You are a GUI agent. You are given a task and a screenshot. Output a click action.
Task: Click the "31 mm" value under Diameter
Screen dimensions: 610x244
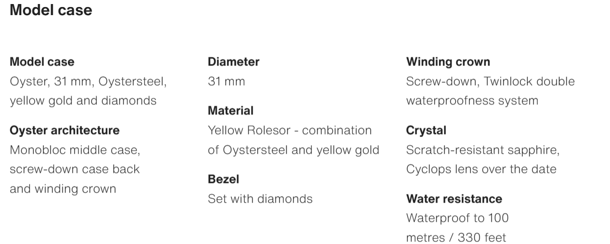pos(226,81)
